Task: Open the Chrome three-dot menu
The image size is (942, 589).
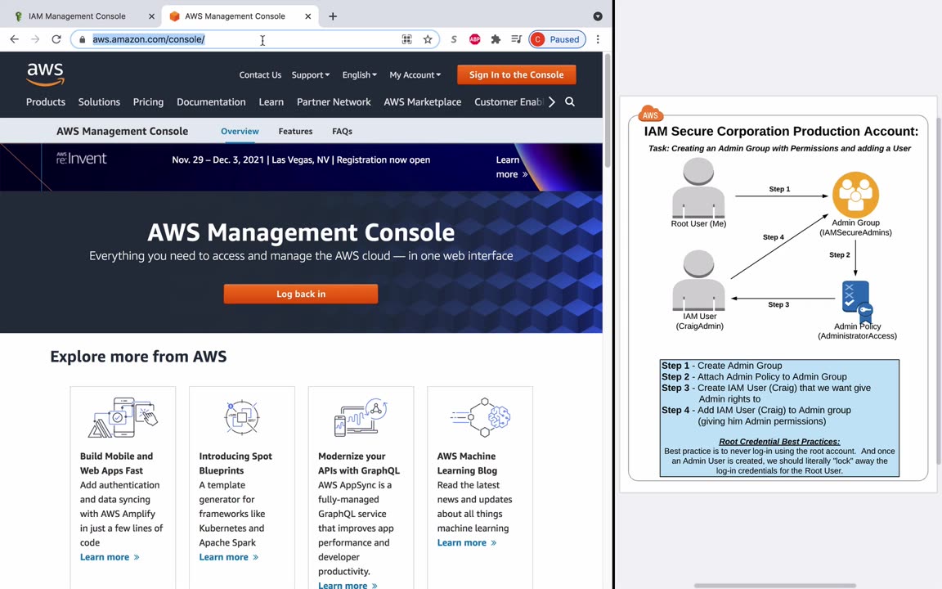Action: pyautogui.click(x=597, y=39)
